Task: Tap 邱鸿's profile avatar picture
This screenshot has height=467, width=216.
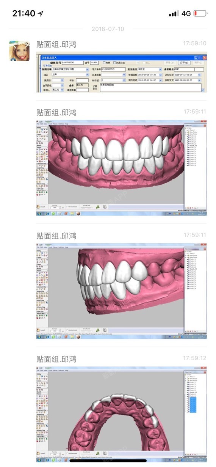Action: [x=19, y=51]
